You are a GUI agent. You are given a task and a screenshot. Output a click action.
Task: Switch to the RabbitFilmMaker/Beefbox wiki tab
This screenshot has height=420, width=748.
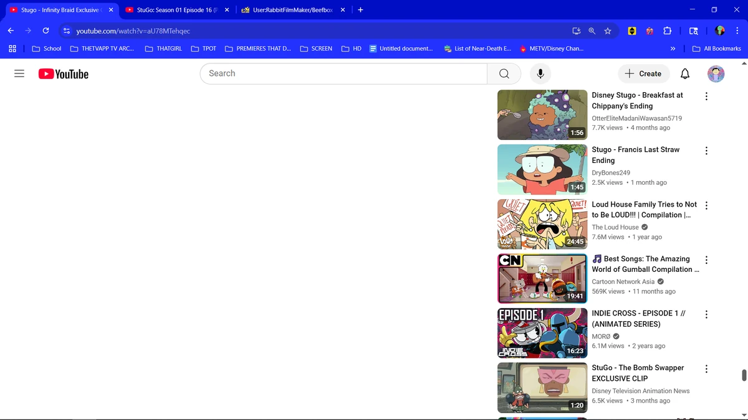[x=293, y=10]
